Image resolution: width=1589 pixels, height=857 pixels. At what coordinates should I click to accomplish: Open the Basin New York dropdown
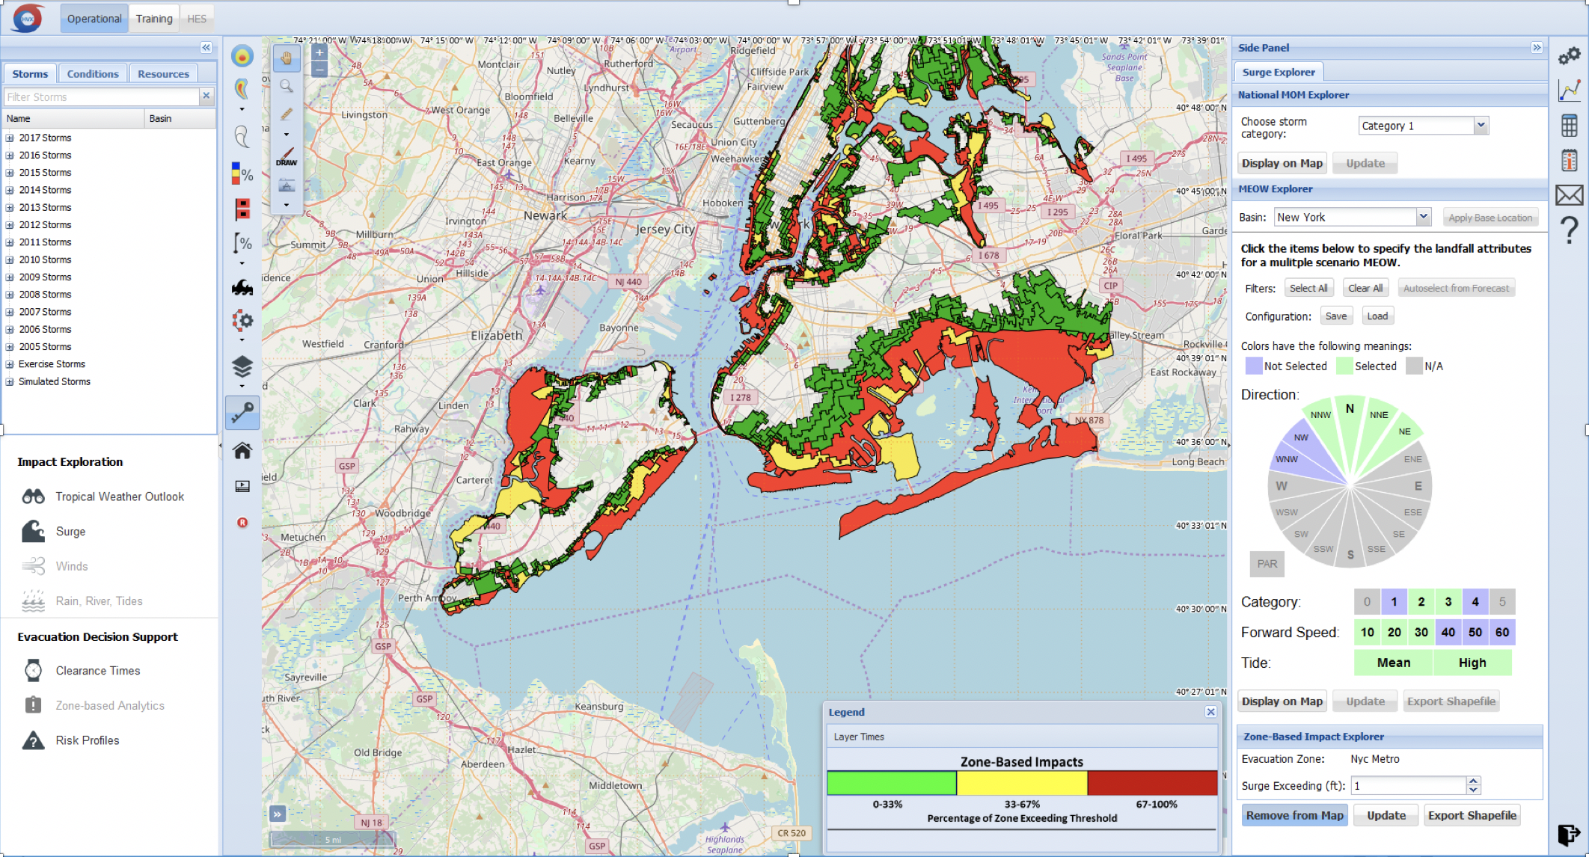(1423, 217)
